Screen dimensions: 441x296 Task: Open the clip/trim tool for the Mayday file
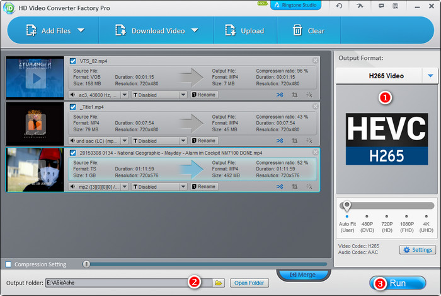pyautogui.click(x=280, y=187)
